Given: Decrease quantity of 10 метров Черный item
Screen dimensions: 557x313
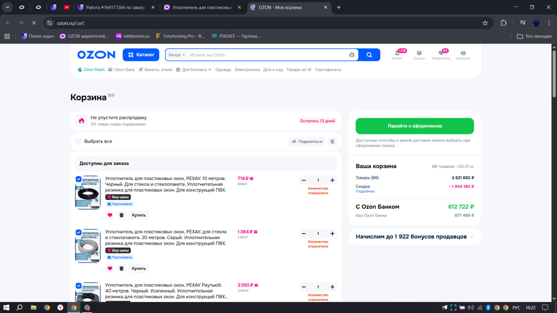Looking at the screenshot, I should coord(304,180).
